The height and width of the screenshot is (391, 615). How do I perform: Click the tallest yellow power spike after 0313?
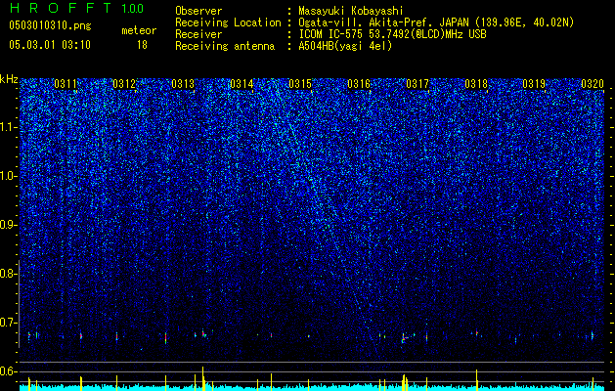coord(202,378)
